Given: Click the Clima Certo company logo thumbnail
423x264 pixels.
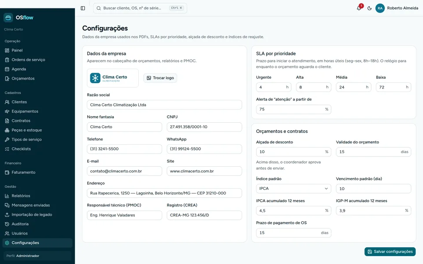Looking at the screenshot, I should (113, 78).
